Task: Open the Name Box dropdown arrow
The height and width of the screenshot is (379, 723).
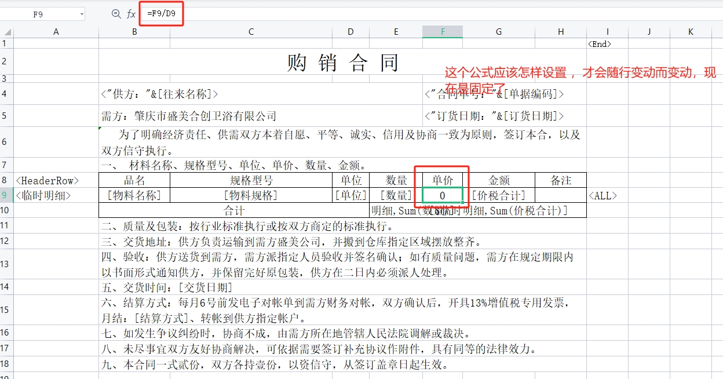Action: pyautogui.click(x=82, y=14)
